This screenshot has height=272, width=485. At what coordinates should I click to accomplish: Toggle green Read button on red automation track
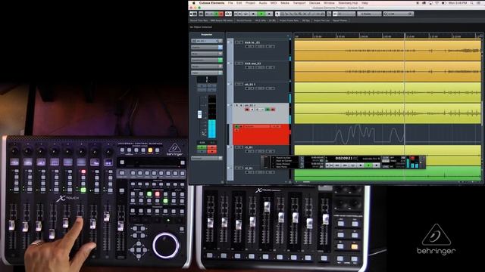[x=237, y=126]
